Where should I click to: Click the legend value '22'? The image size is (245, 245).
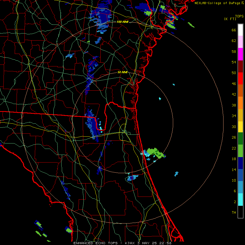234,148
